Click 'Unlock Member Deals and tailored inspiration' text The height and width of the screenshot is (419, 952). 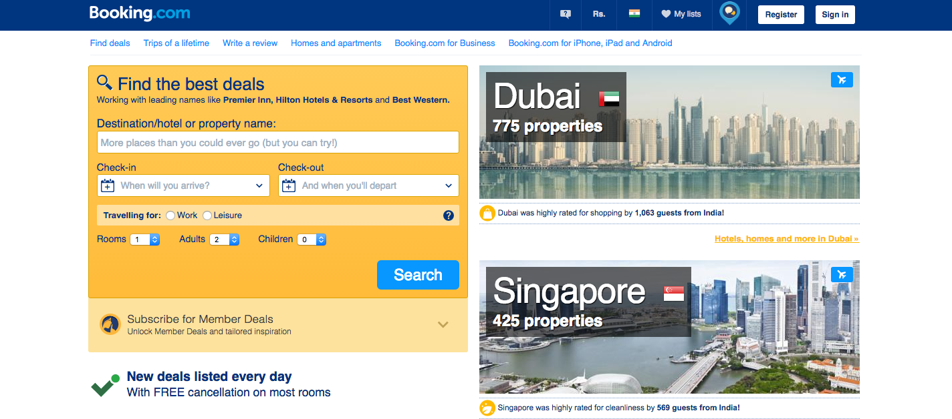[x=209, y=332]
